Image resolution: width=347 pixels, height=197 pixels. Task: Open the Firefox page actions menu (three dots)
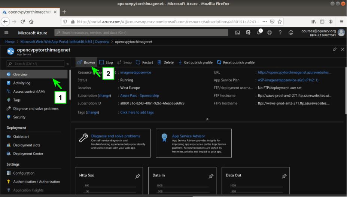pos(264,22)
